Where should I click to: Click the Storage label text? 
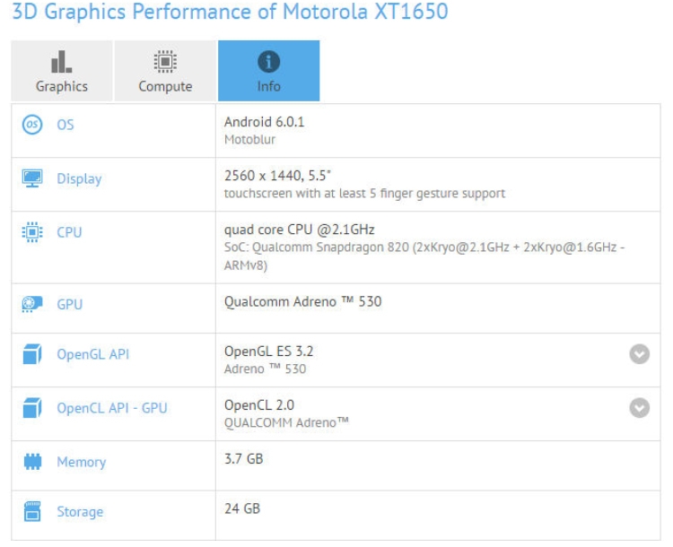click(x=80, y=512)
